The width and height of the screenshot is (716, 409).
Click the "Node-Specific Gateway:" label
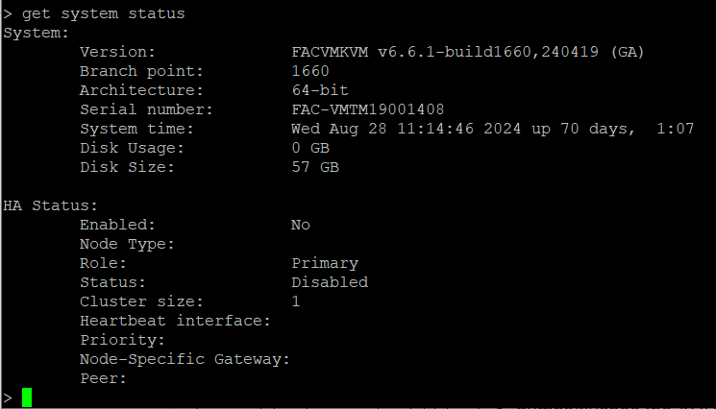(x=185, y=359)
